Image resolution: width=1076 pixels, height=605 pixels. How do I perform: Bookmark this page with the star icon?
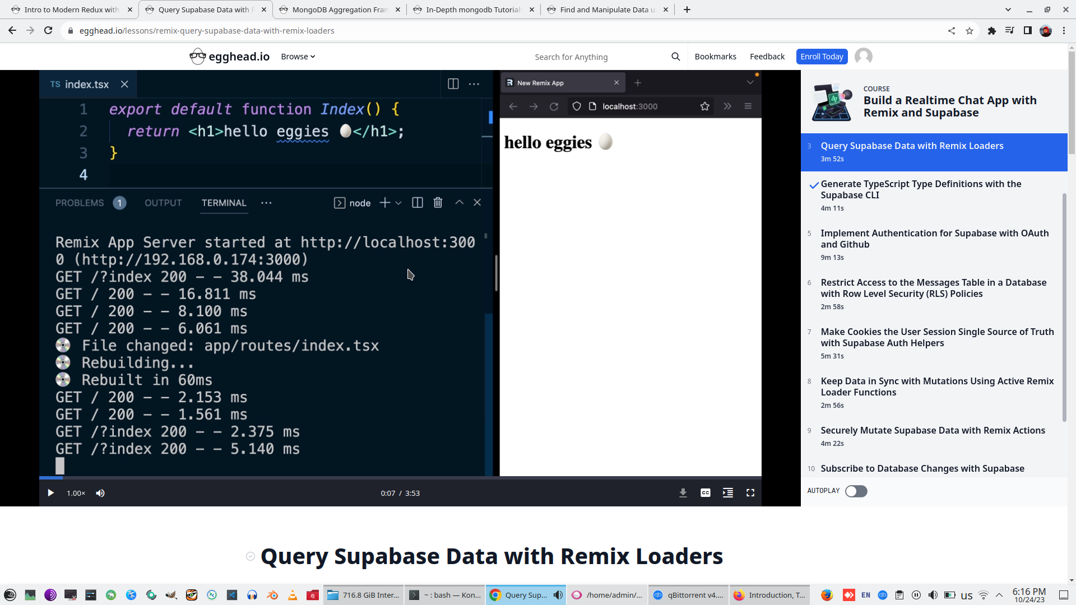970,31
